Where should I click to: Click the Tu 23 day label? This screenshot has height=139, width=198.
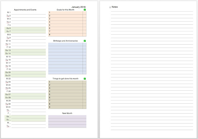point(8,82)
